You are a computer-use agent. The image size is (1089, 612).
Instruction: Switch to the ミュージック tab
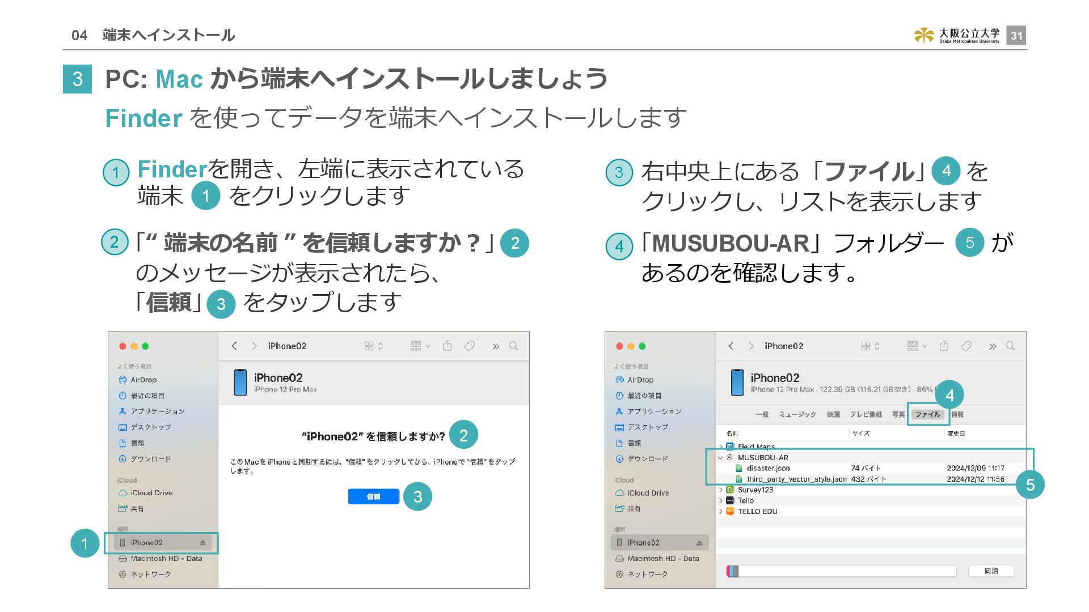[x=797, y=415]
